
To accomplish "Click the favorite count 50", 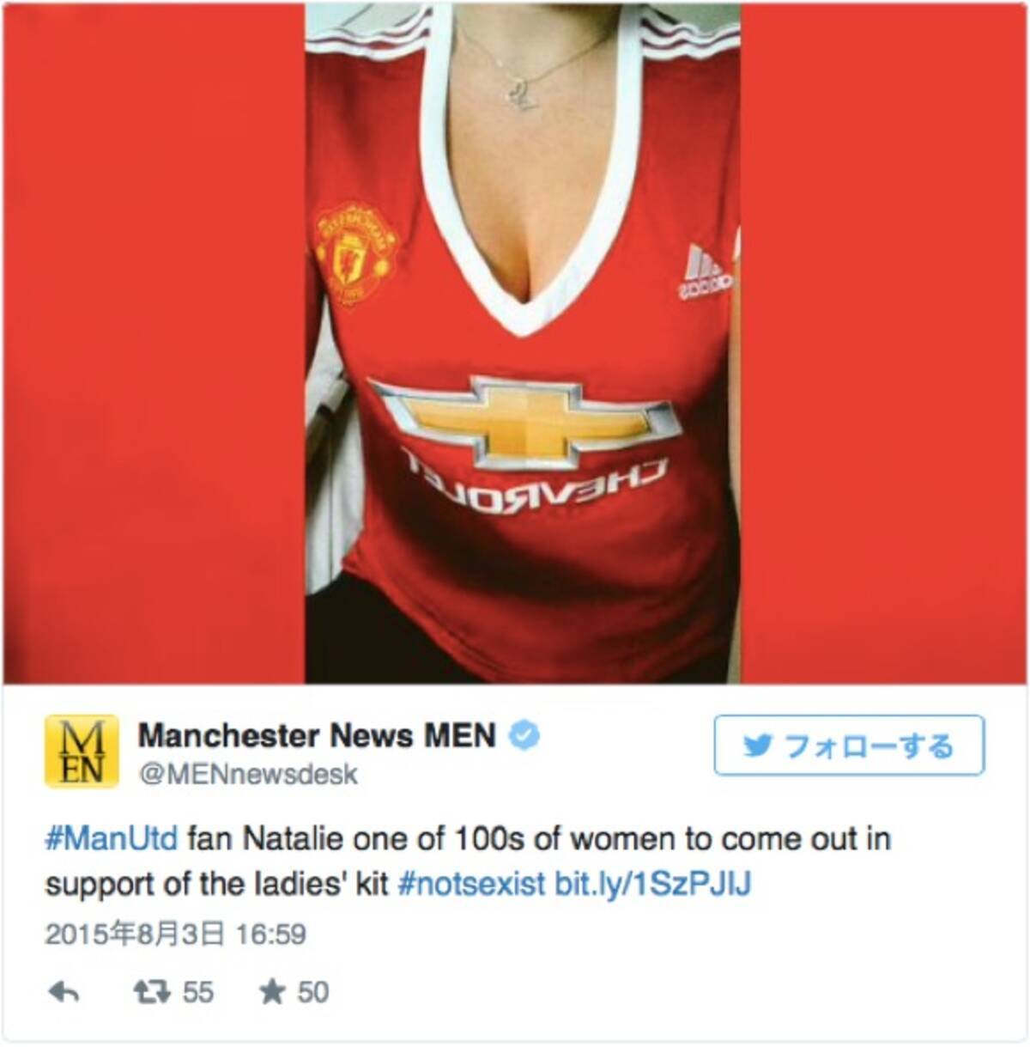I will tap(313, 994).
